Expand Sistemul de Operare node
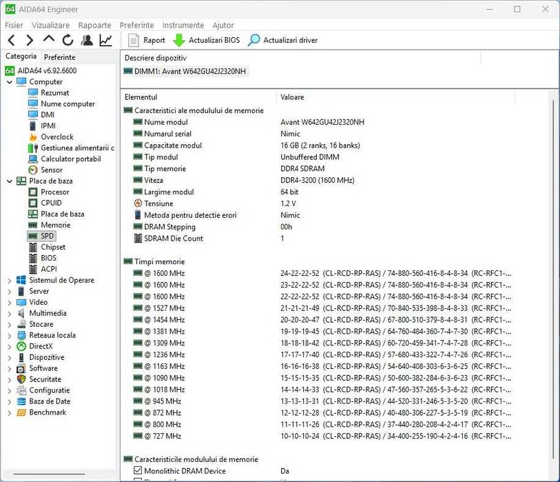The image size is (560, 482). (x=9, y=281)
